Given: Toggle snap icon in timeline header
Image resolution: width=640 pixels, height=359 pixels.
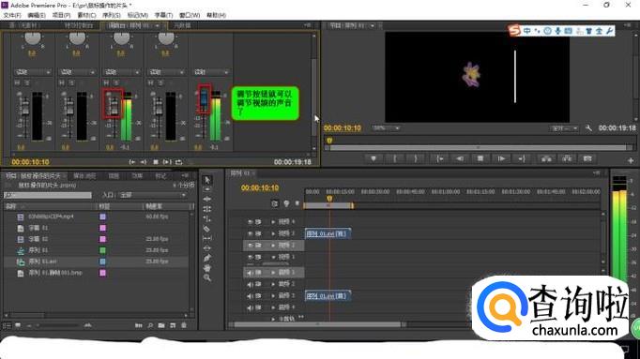Looking at the screenshot, I should coord(275,203).
